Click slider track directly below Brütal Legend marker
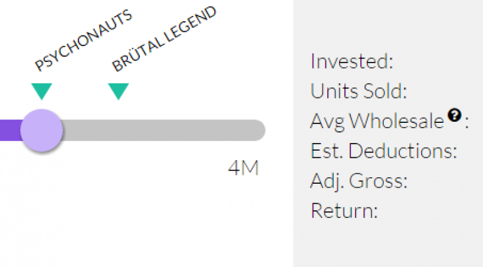483x267 pixels. point(119,131)
